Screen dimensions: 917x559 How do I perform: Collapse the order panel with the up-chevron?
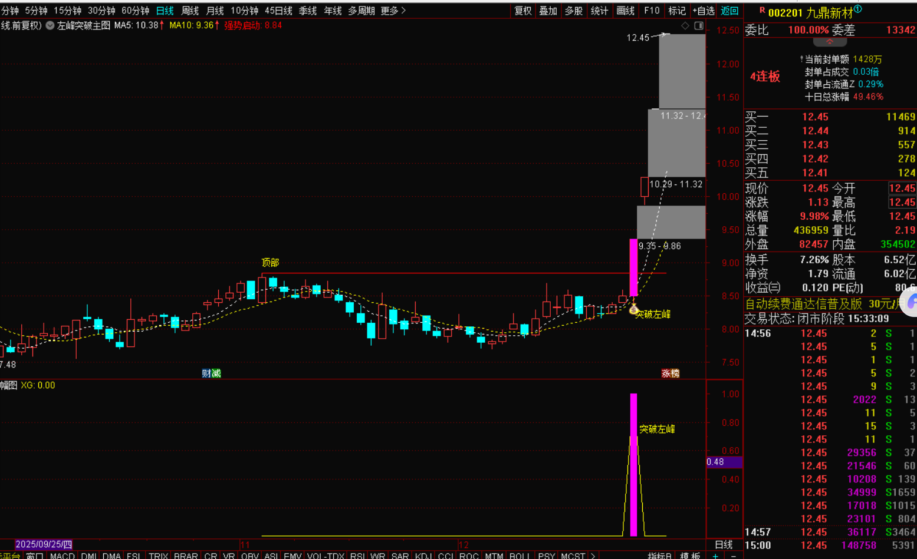coord(830,42)
